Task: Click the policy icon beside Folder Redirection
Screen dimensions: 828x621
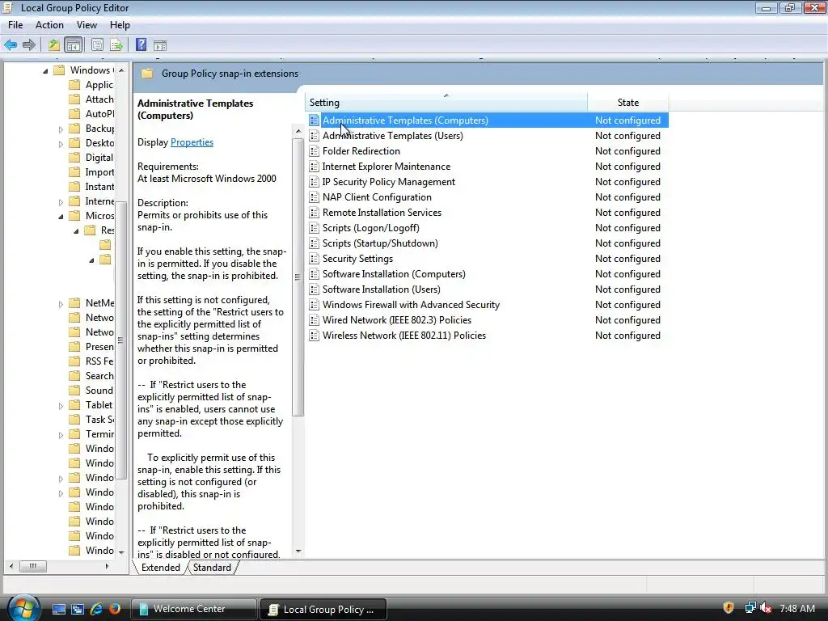Action: pos(315,151)
